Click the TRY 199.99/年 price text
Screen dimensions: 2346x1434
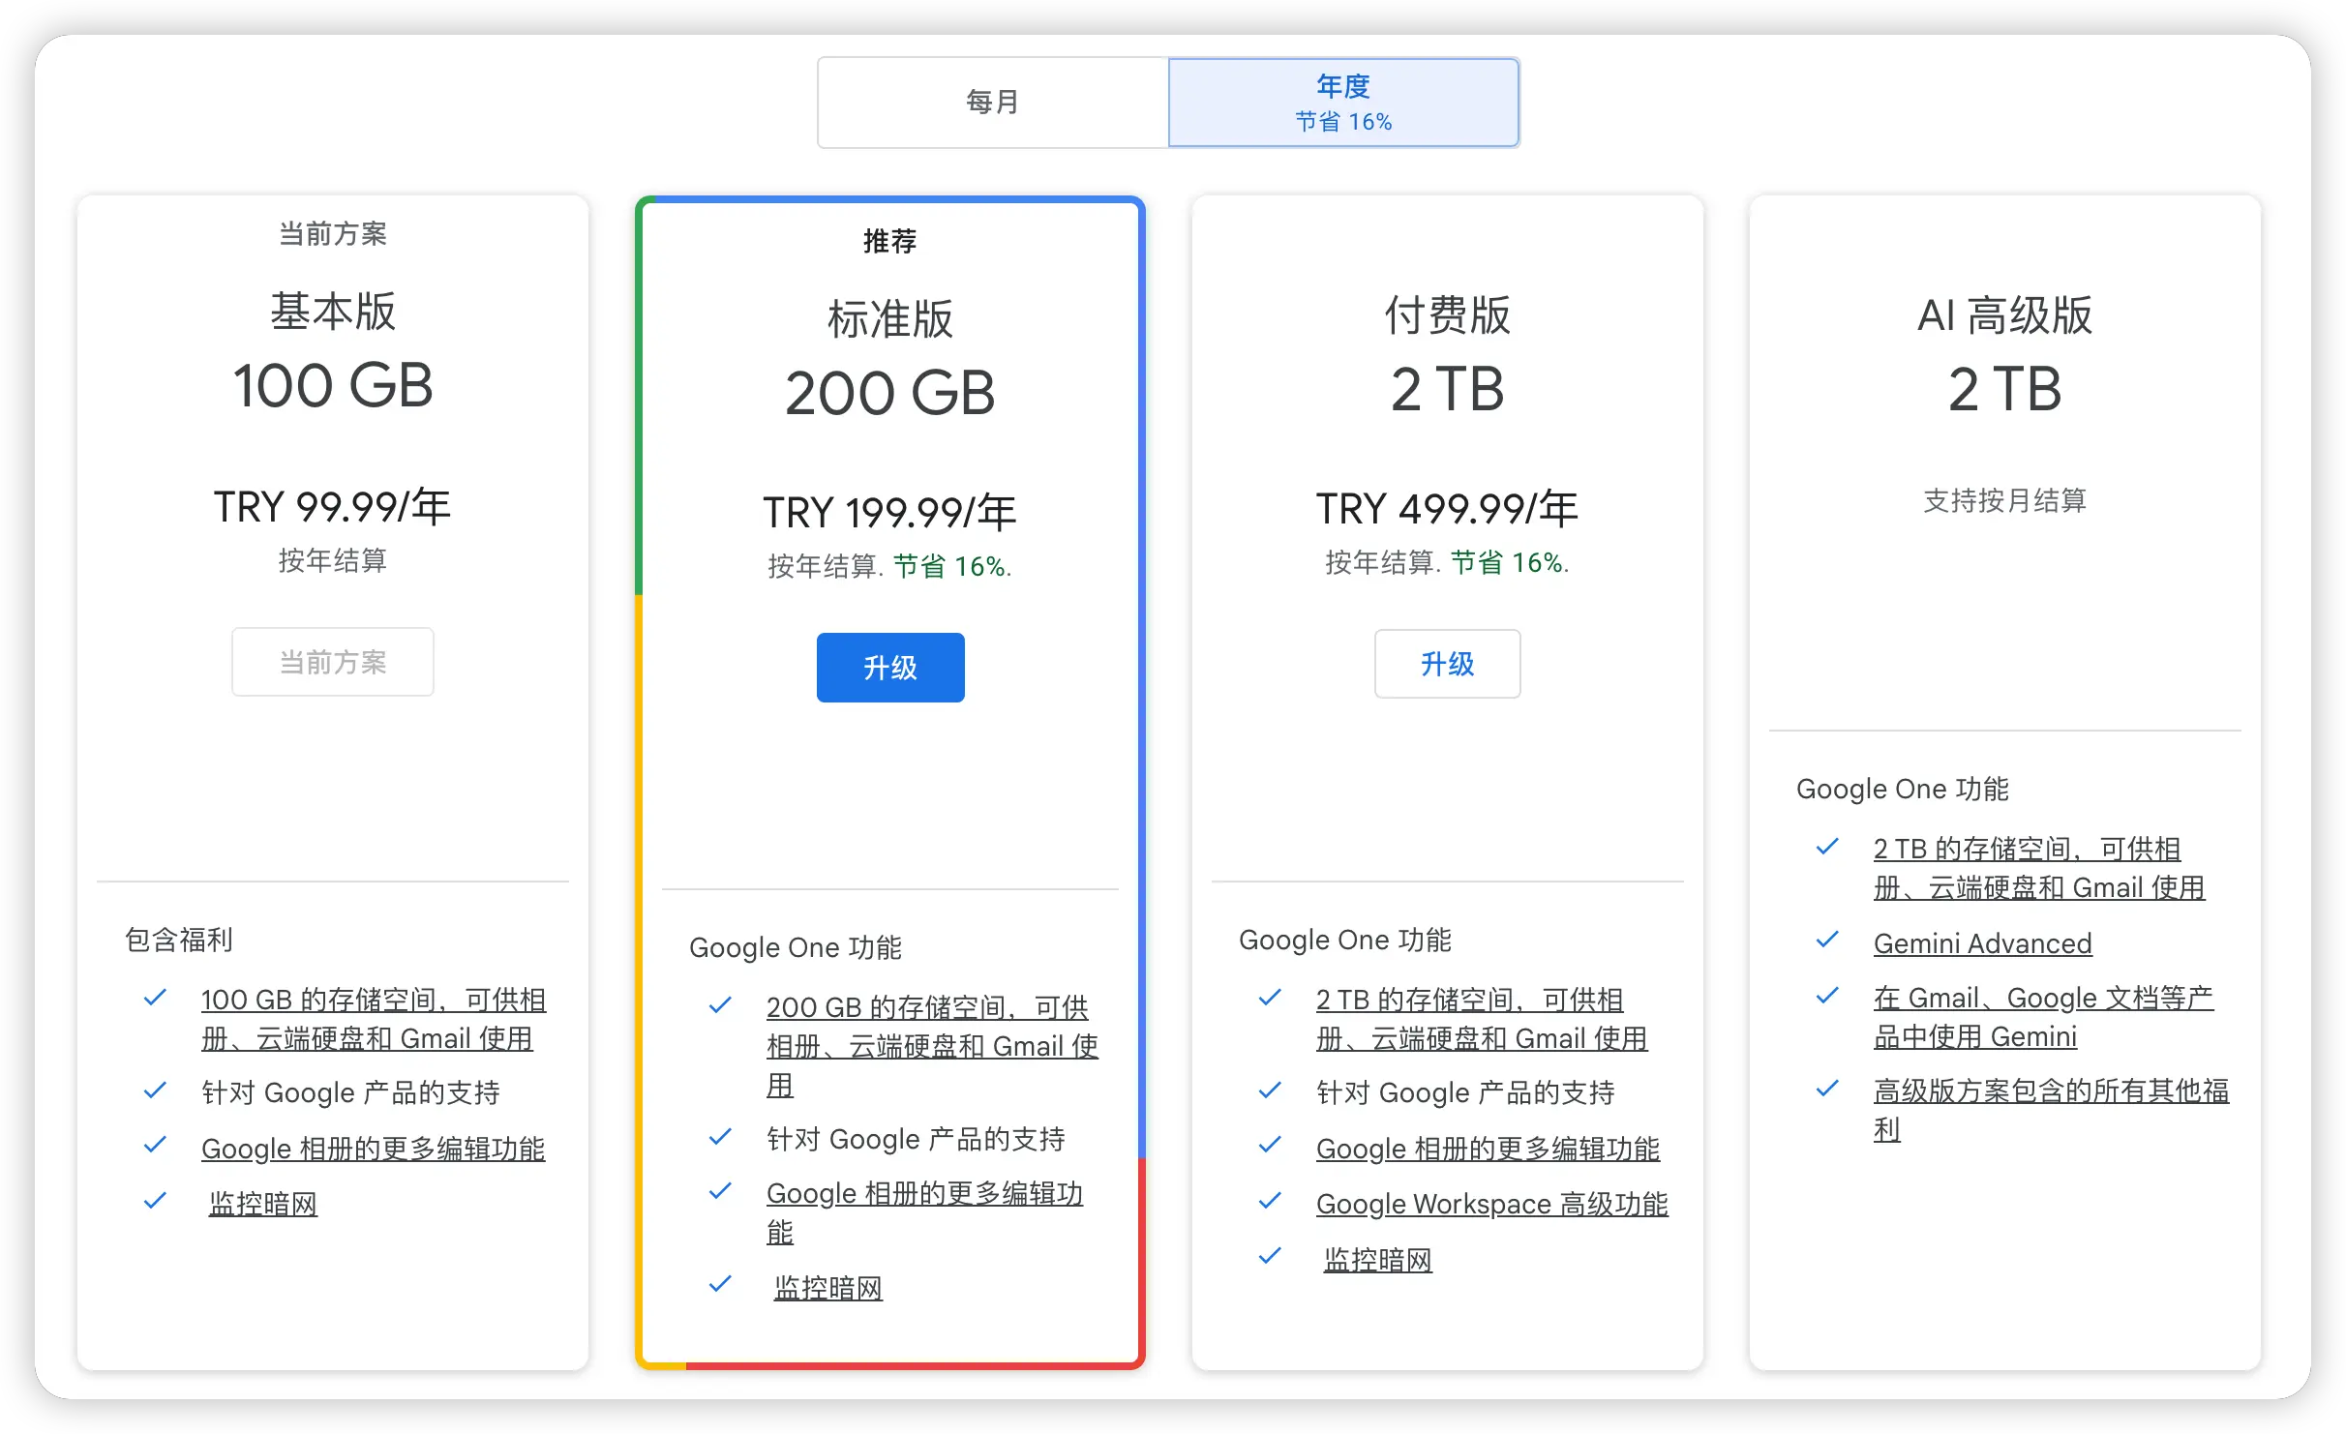(x=890, y=513)
